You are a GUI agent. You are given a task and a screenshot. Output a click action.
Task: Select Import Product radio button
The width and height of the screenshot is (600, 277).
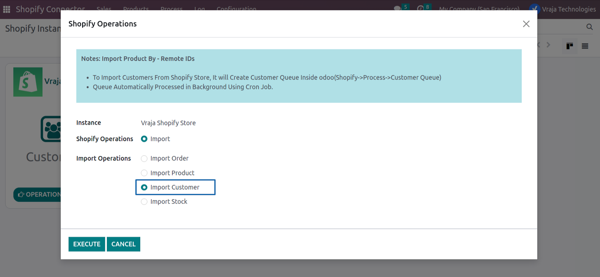(144, 173)
